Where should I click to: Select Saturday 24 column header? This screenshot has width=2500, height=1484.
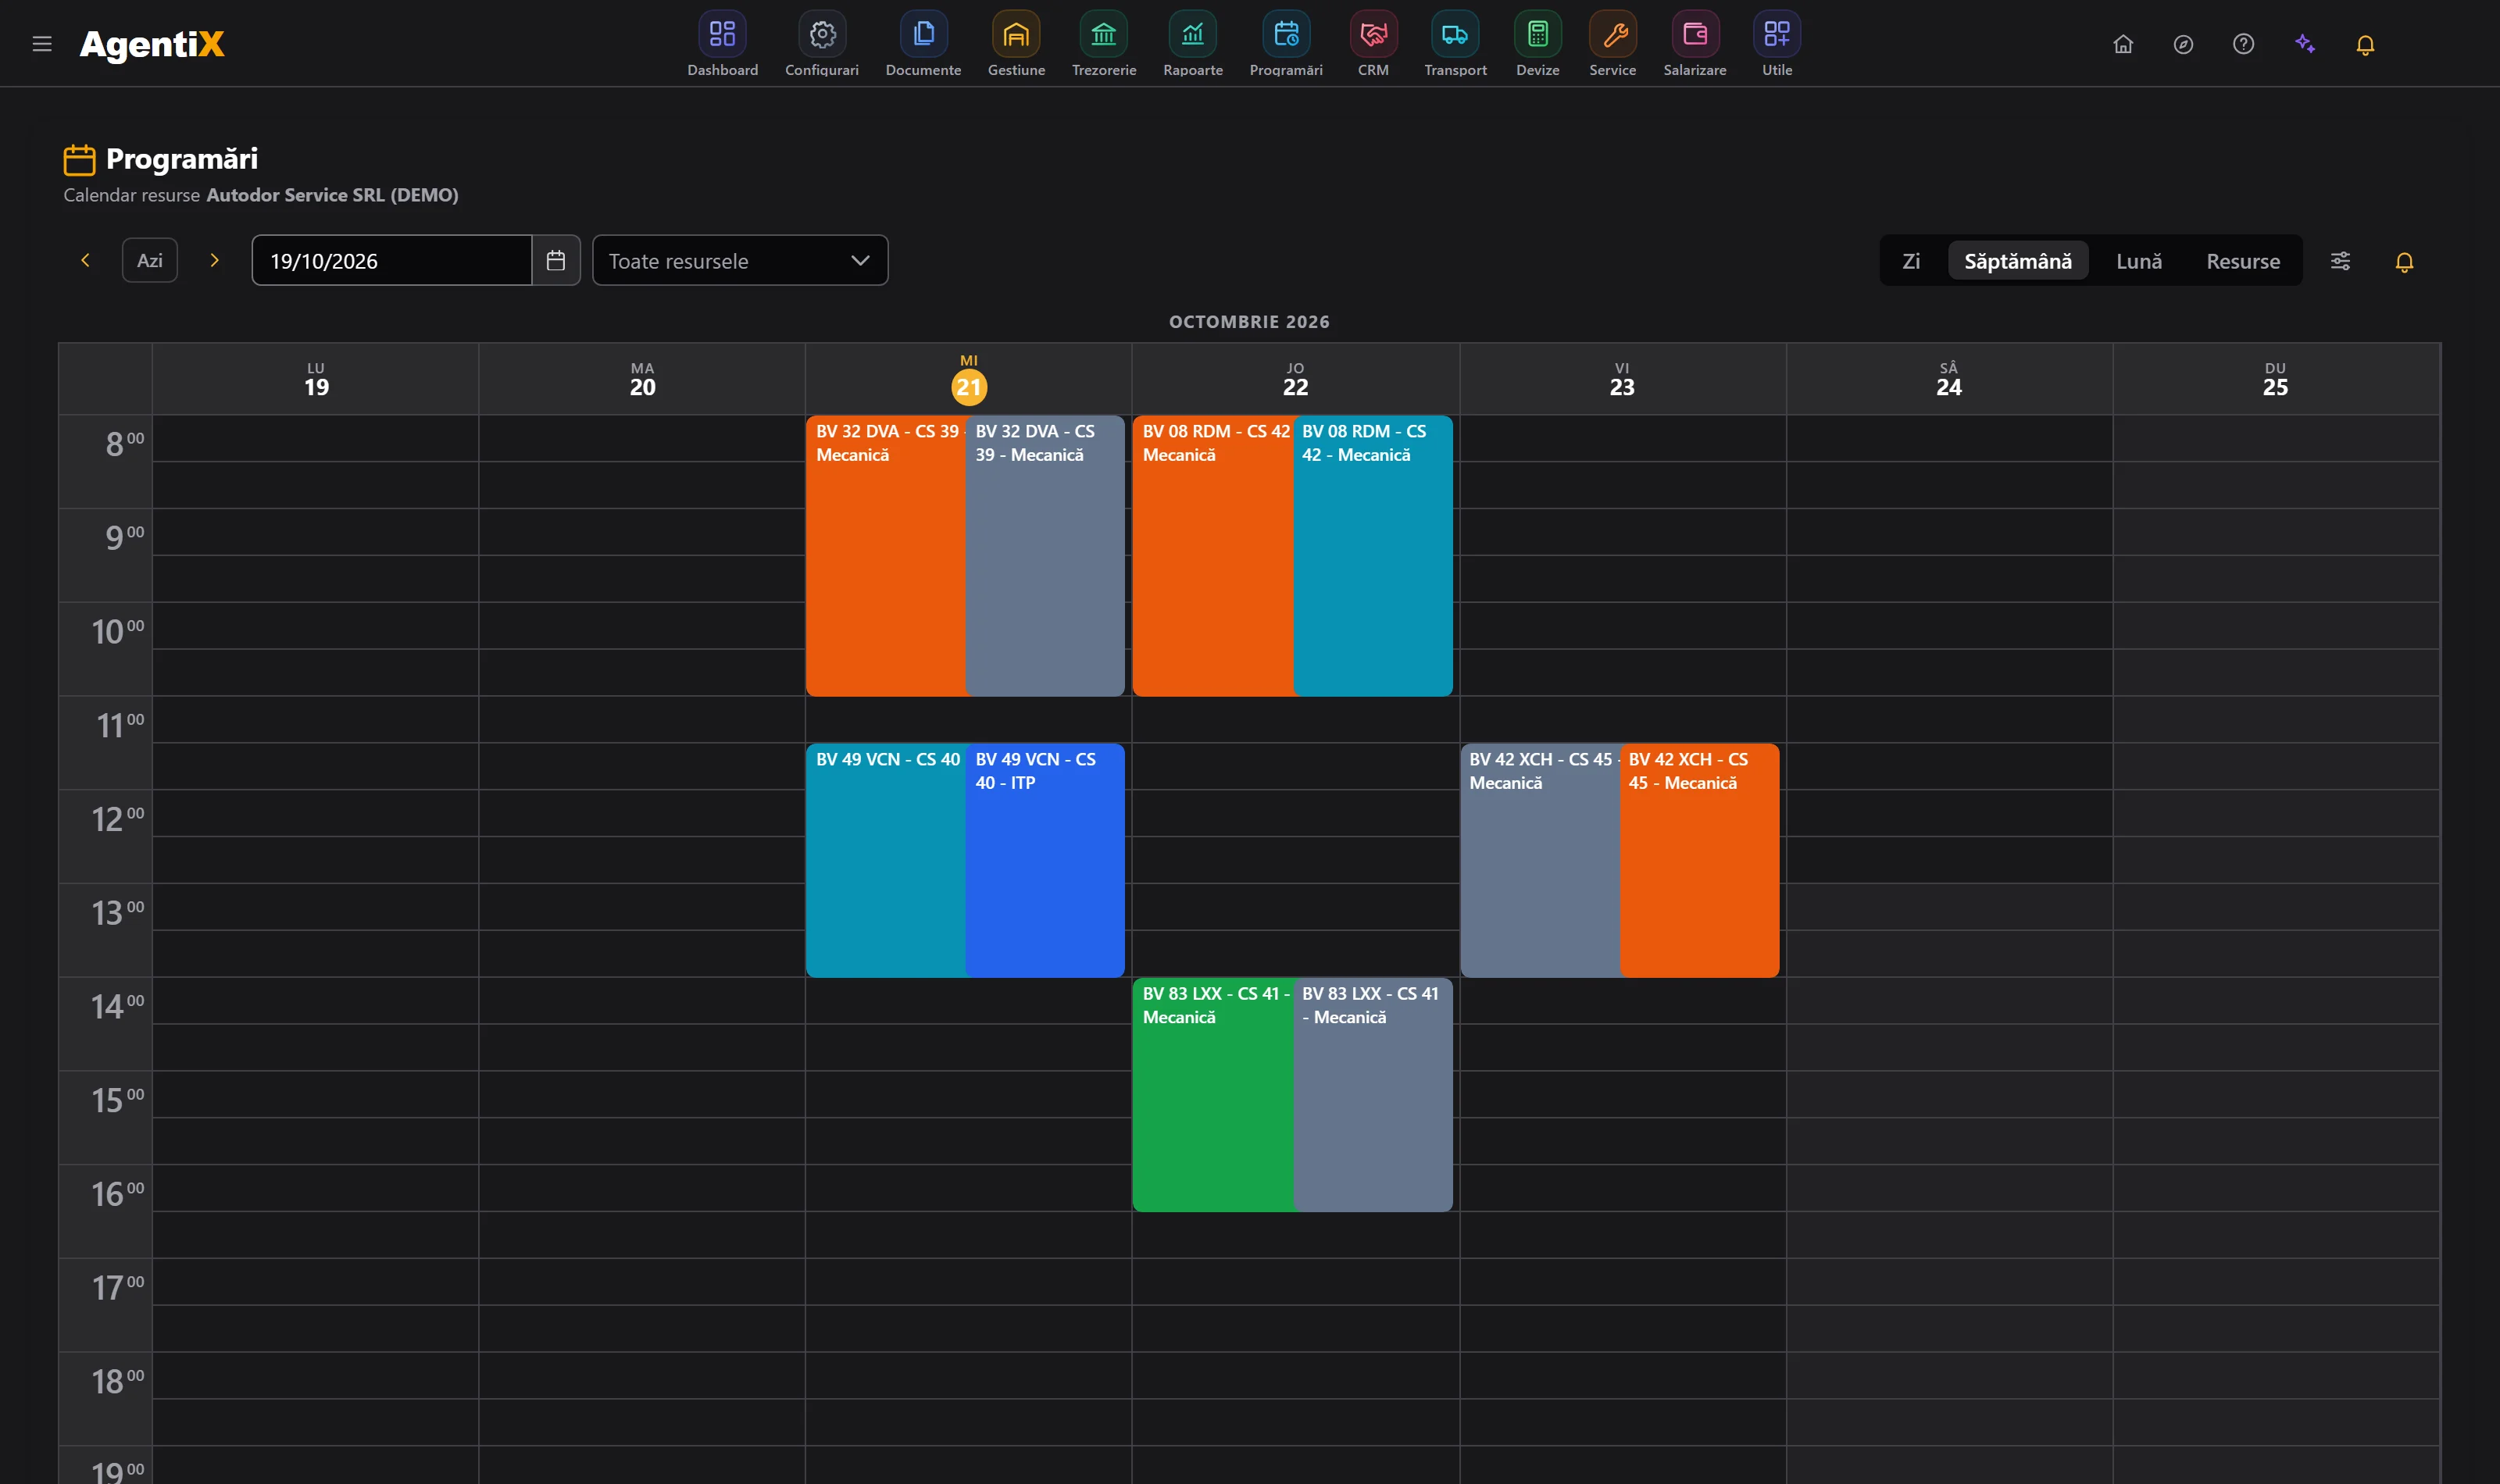1949,380
